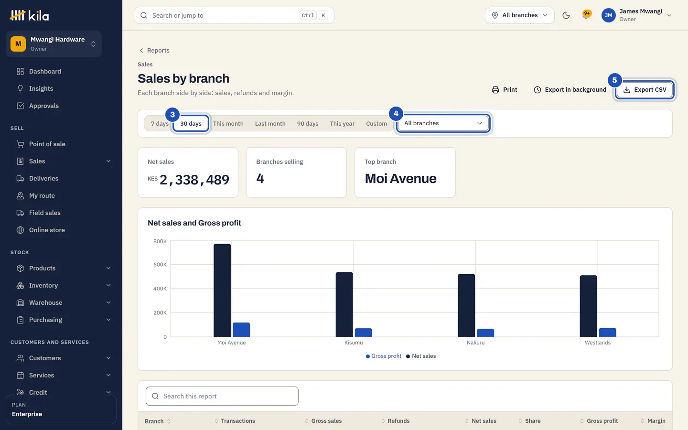Sort table by Gross profit column
This screenshot has height=430, width=688.
(x=599, y=421)
